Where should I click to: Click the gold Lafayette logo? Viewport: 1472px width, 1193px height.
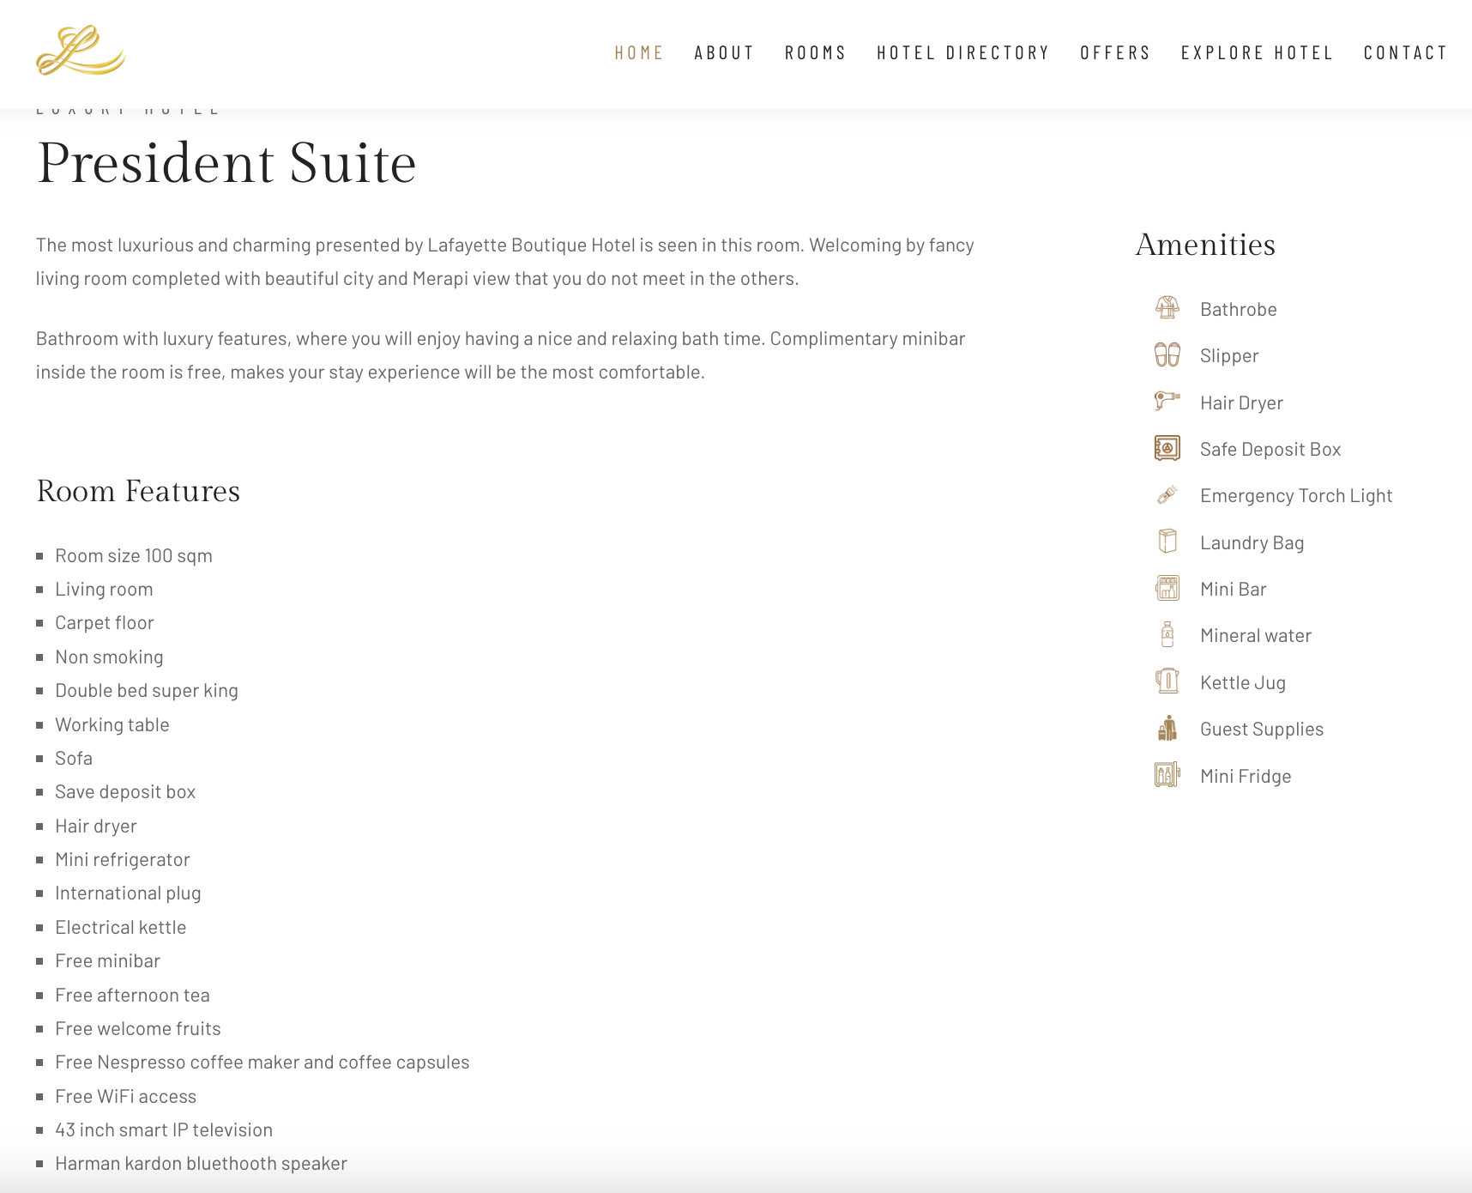[81, 51]
